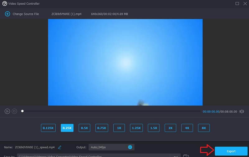Click the Output format field Auto;24fps
The image size is (249, 157).
(x=107, y=147)
